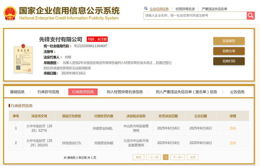Click the 上一页 pagination button
260x166 pixels.
pos(153,157)
